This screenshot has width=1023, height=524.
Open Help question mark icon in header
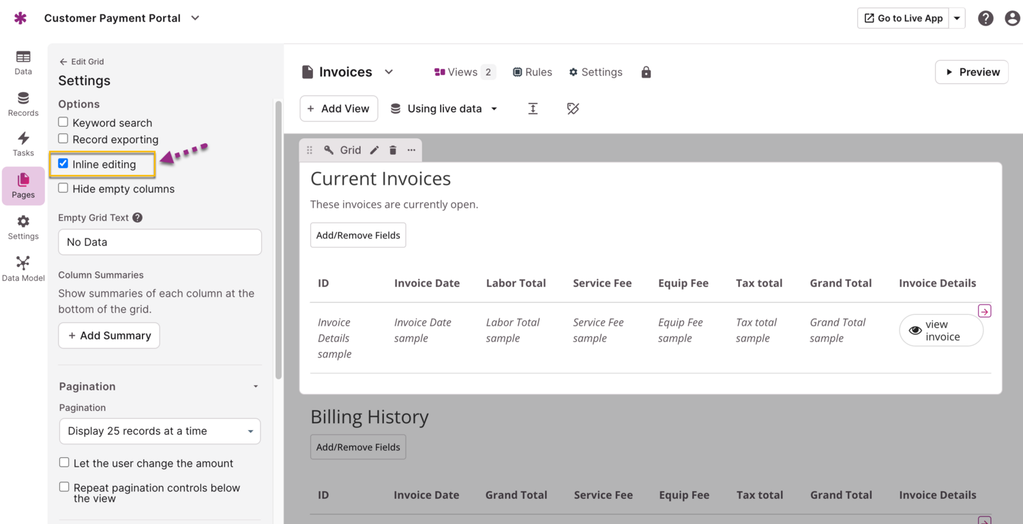[985, 18]
